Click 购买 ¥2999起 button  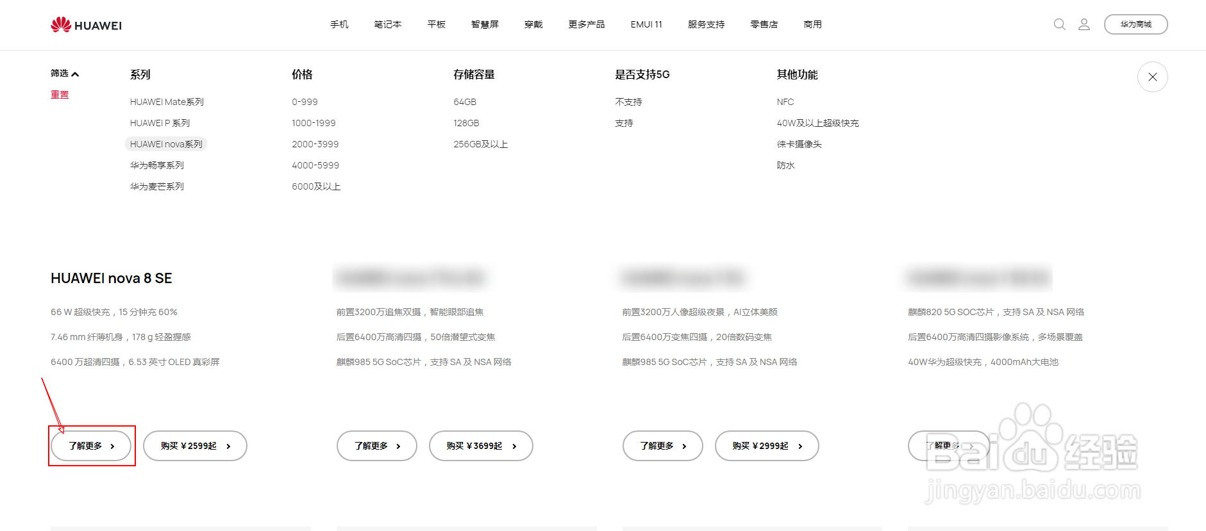767,446
